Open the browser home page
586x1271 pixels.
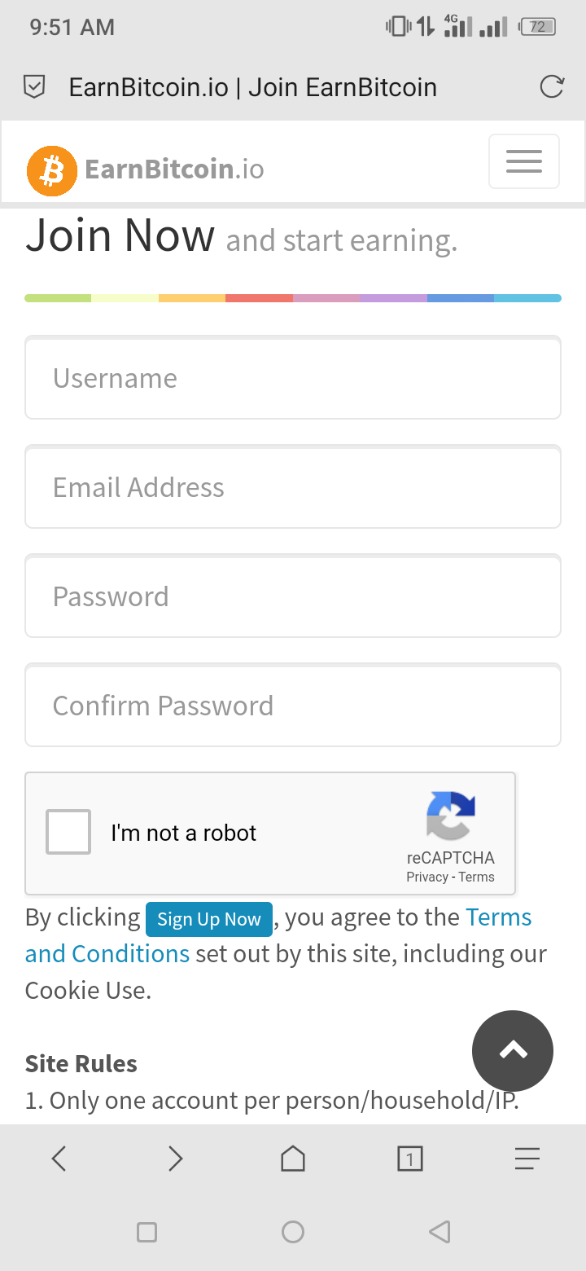pyautogui.click(x=293, y=1158)
